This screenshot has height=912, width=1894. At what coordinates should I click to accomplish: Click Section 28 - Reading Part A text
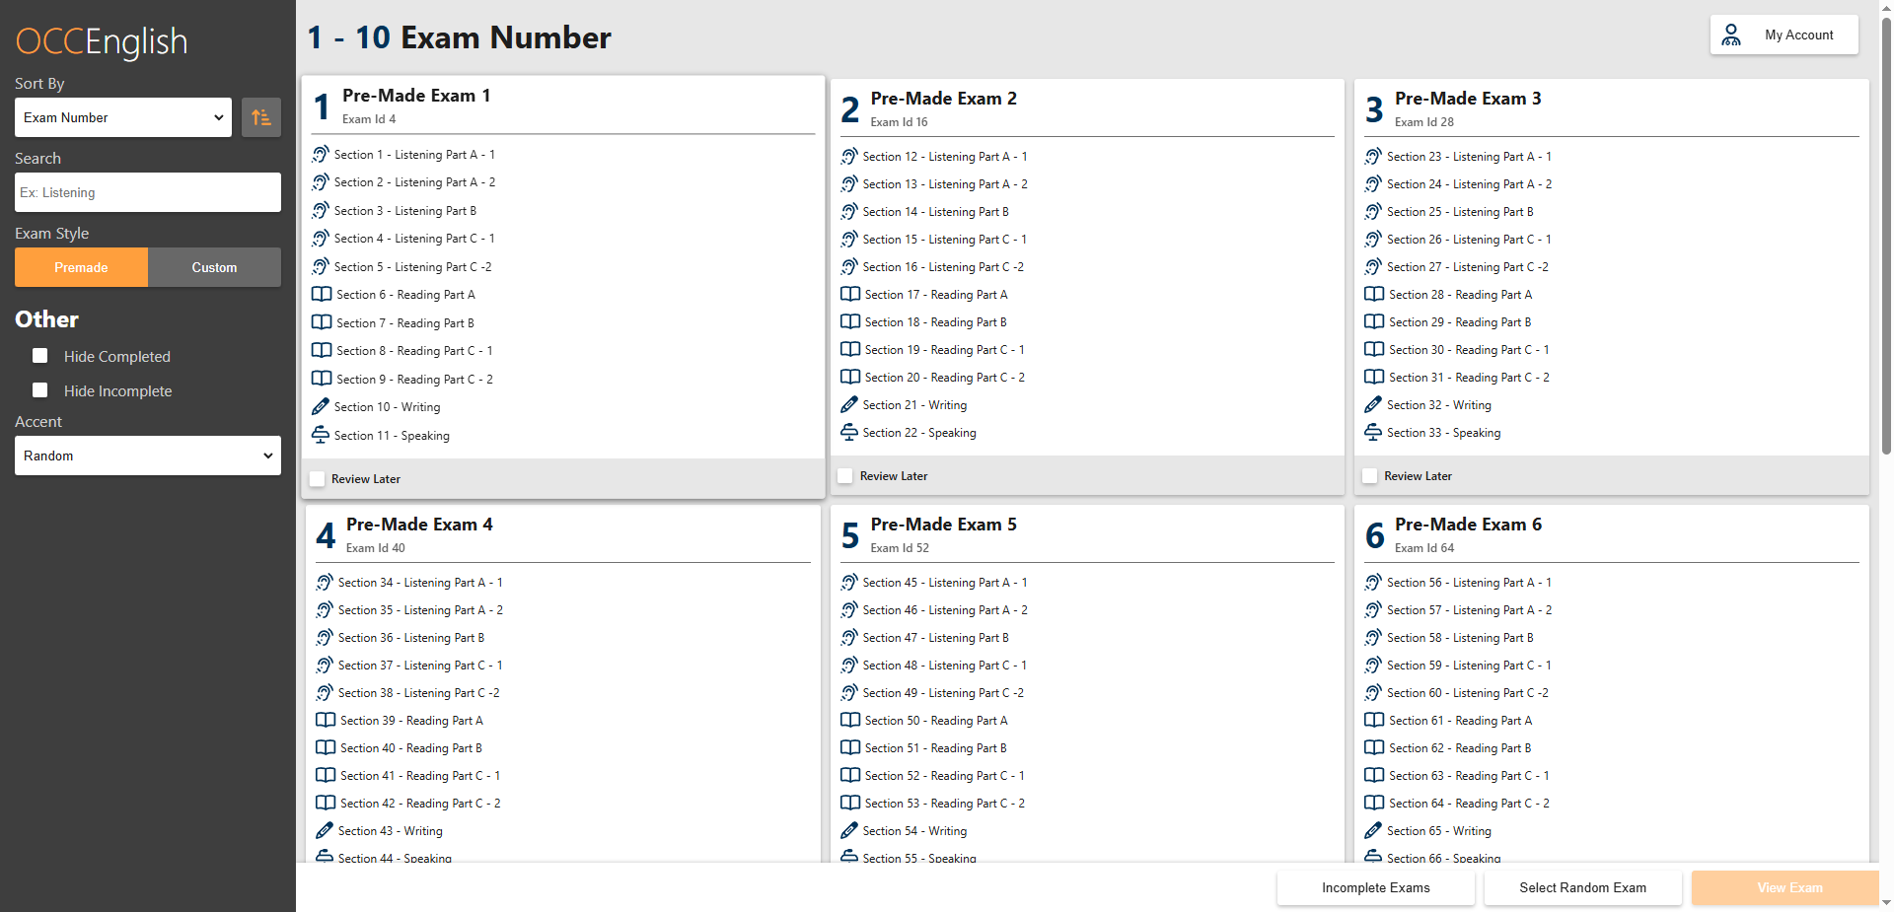coord(1461,295)
